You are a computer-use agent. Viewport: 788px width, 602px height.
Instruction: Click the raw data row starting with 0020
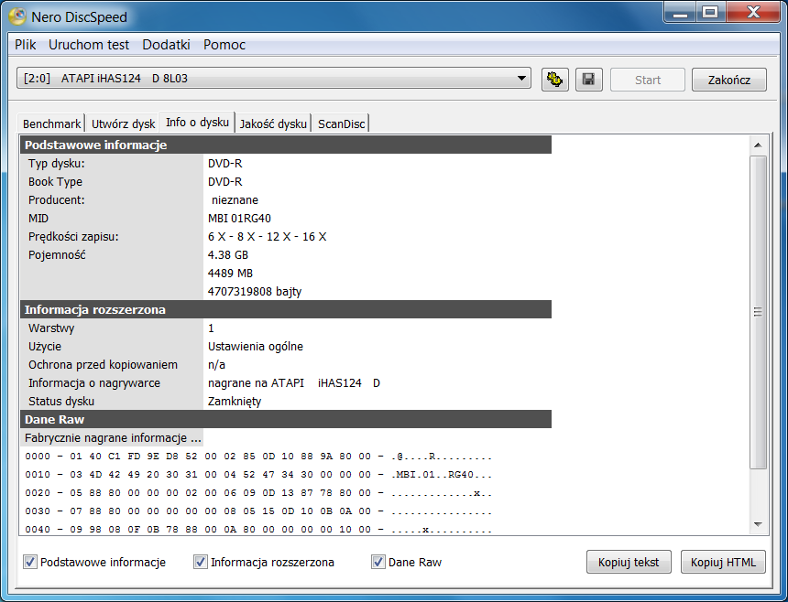click(x=258, y=493)
